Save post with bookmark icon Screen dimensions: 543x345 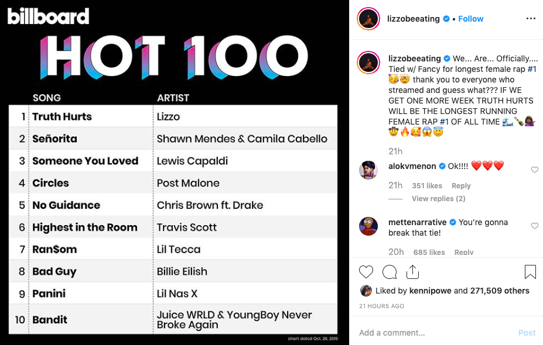pos(530,272)
